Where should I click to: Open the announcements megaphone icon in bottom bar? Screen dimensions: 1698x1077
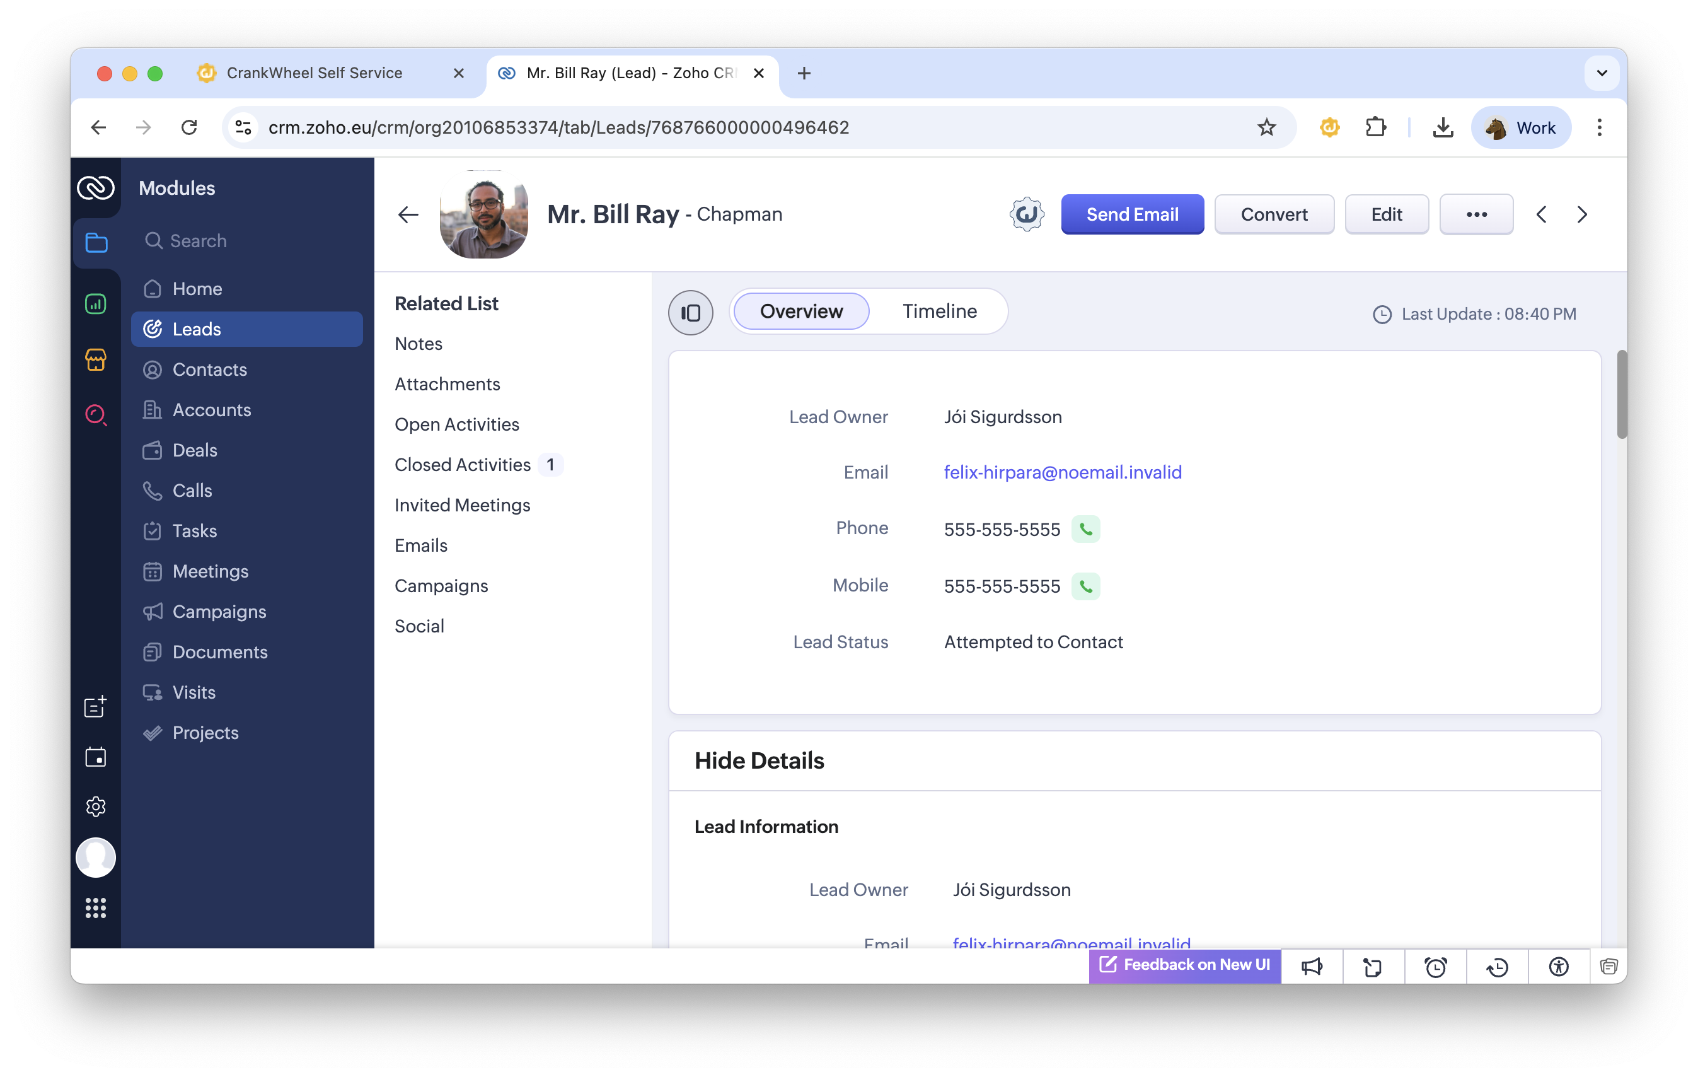(1311, 965)
